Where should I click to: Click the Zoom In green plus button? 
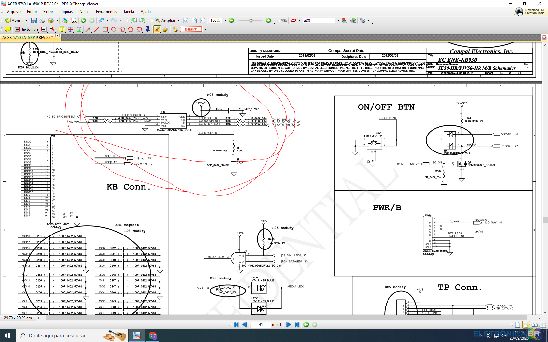(x=268, y=21)
